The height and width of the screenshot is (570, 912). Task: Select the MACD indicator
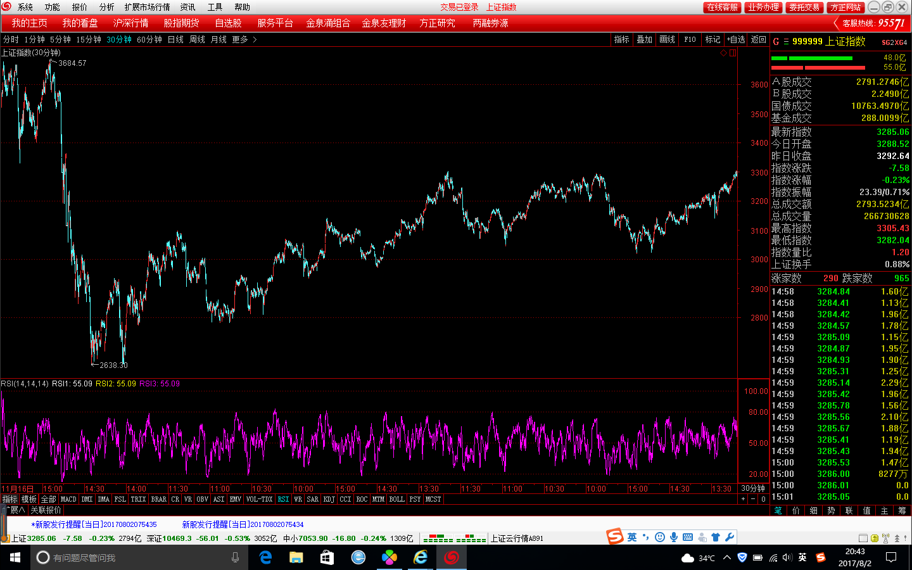[x=68, y=499]
